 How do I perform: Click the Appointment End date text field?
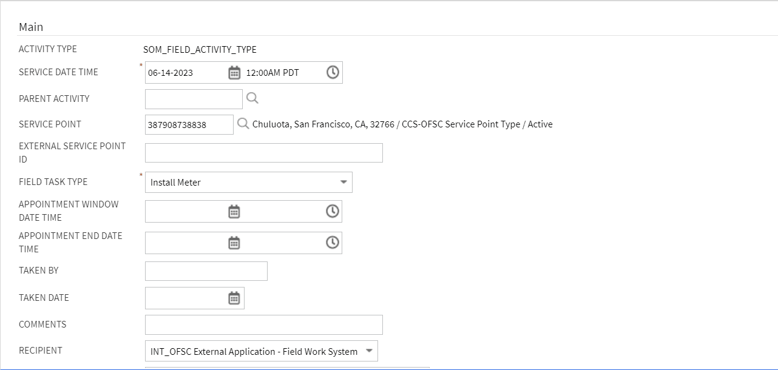[x=186, y=243]
